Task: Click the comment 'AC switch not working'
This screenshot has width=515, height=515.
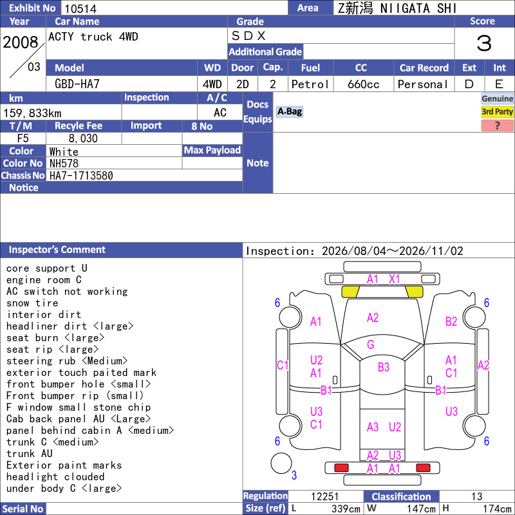Action: [x=67, y=292]
